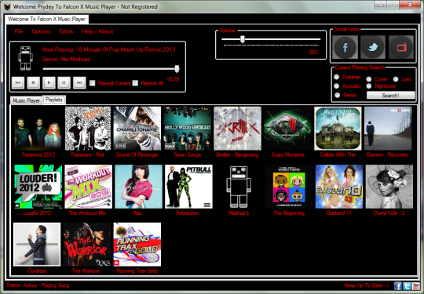Open The Workout Mix album cover

[89, 187]
